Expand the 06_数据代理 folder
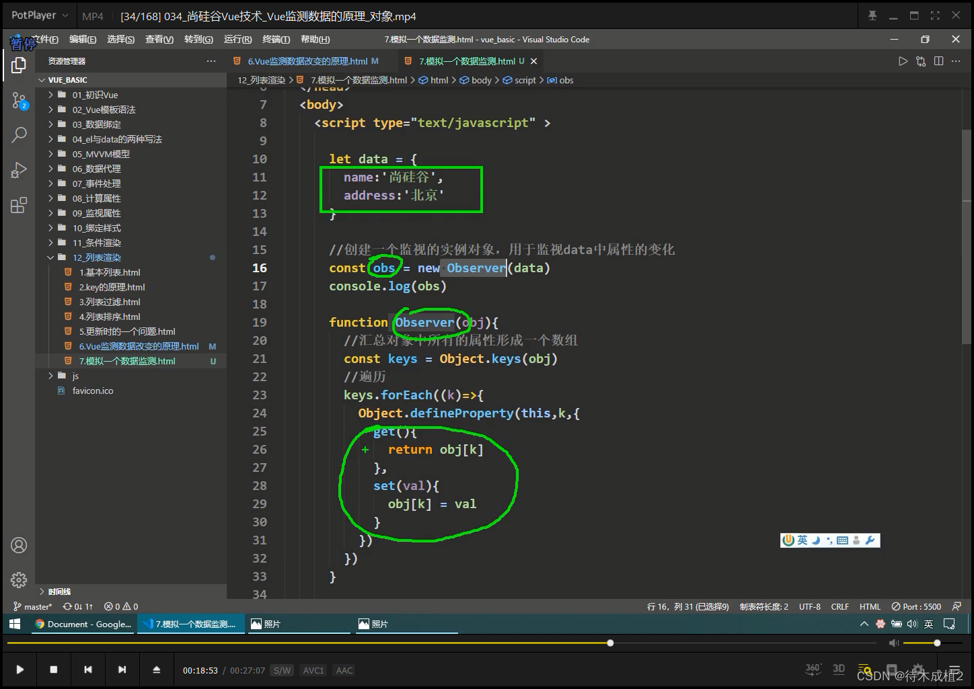Image resolution: width=974 pixels, height=689 pixels. tap(130, 169)
